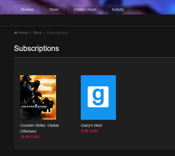Viewport: 175px width, 156px height.
Task: Follow the Home breadcrumb link
Action: pyautogui.click(x=23, y=33)
